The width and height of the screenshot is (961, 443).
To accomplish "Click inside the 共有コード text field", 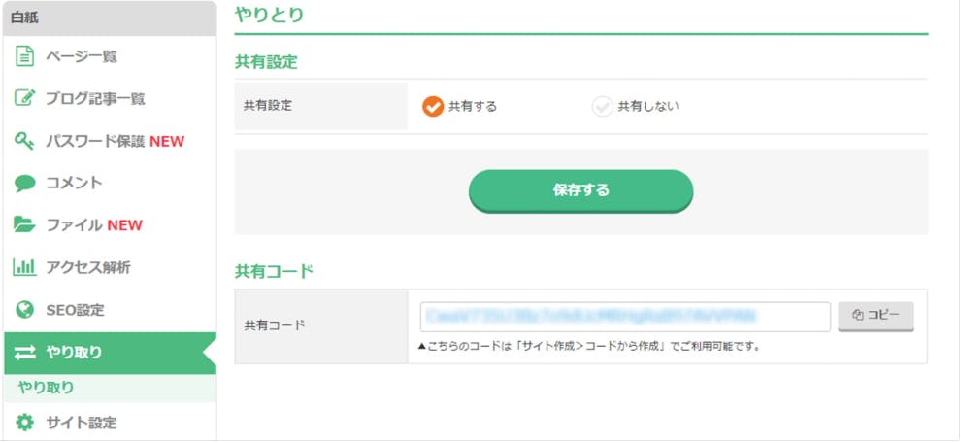I will pos(625,317).
